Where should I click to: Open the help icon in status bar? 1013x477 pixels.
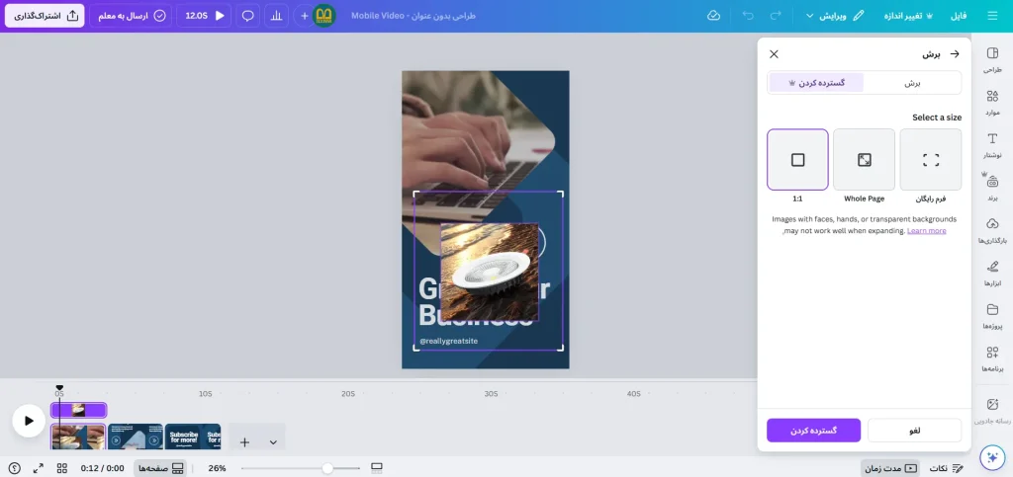coord(15,468)
